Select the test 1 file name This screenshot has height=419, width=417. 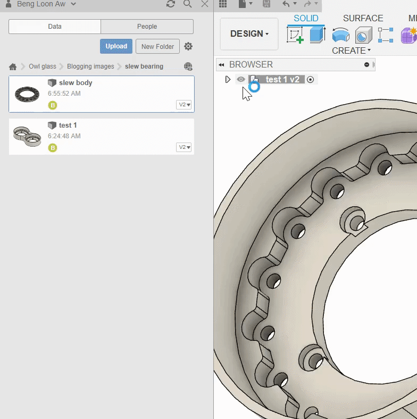pos(68,125)
